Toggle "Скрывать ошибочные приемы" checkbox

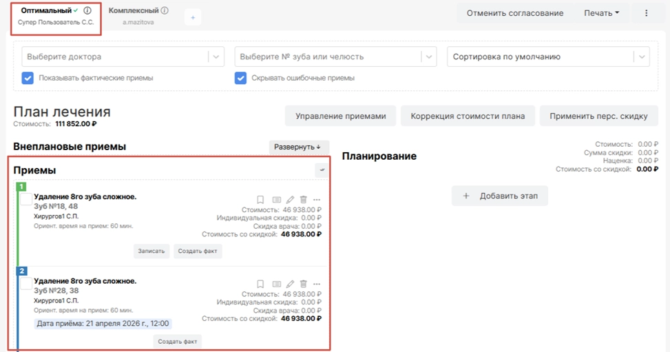pyautogui.click(x=240, y=78)
